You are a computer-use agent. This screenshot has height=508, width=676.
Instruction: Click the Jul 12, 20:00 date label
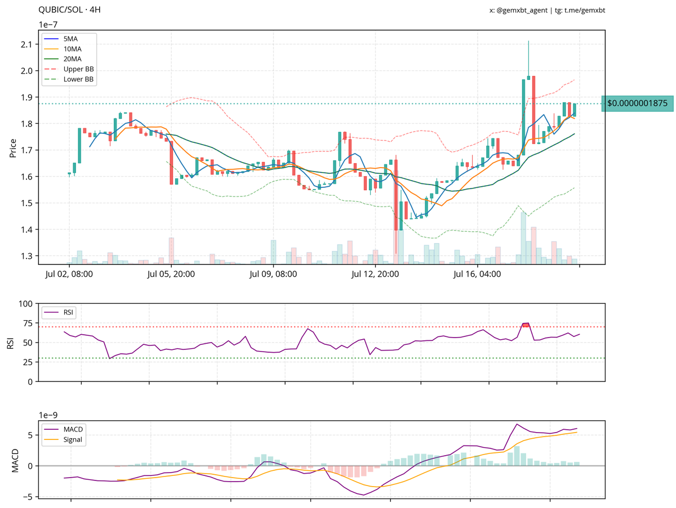point(375,275)
